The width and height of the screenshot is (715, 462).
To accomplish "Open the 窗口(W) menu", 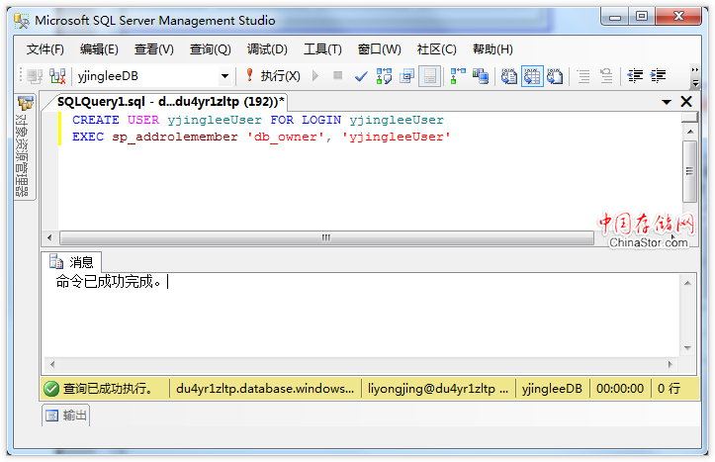I will pos(379,49).
